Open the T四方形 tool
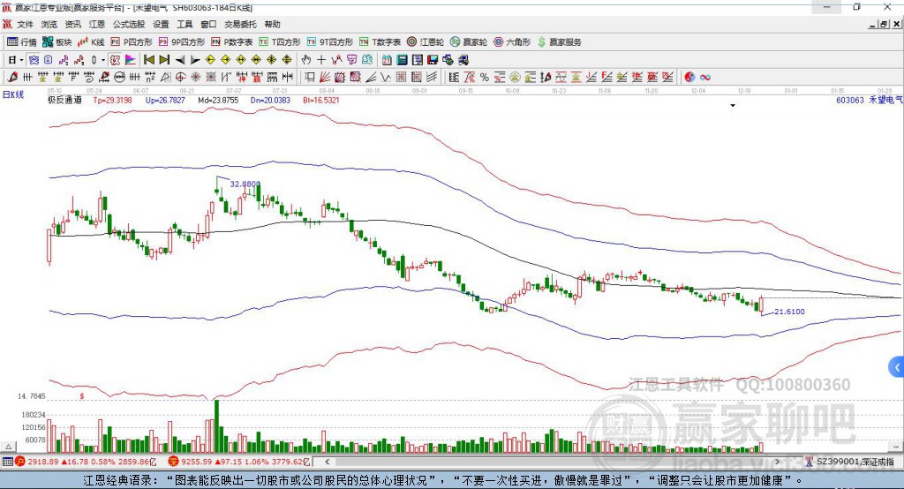Viewport: 904px width, 489px height. (280, 42)
